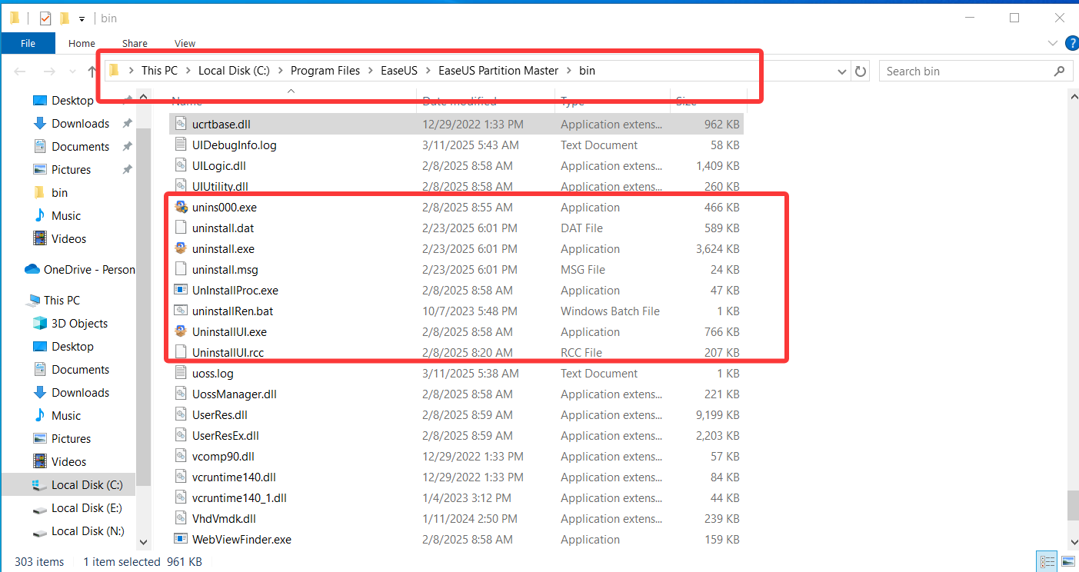Click the unins000.exe file icon

(x=181, y=208)
